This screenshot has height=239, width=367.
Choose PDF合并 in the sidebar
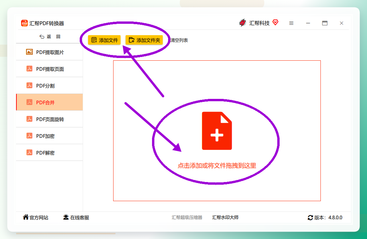tap(49, 102)
